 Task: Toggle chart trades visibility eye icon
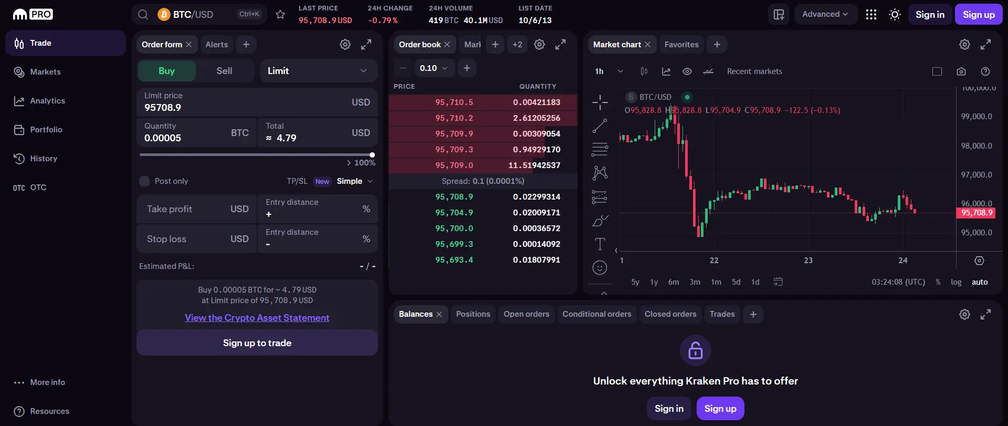687,71
